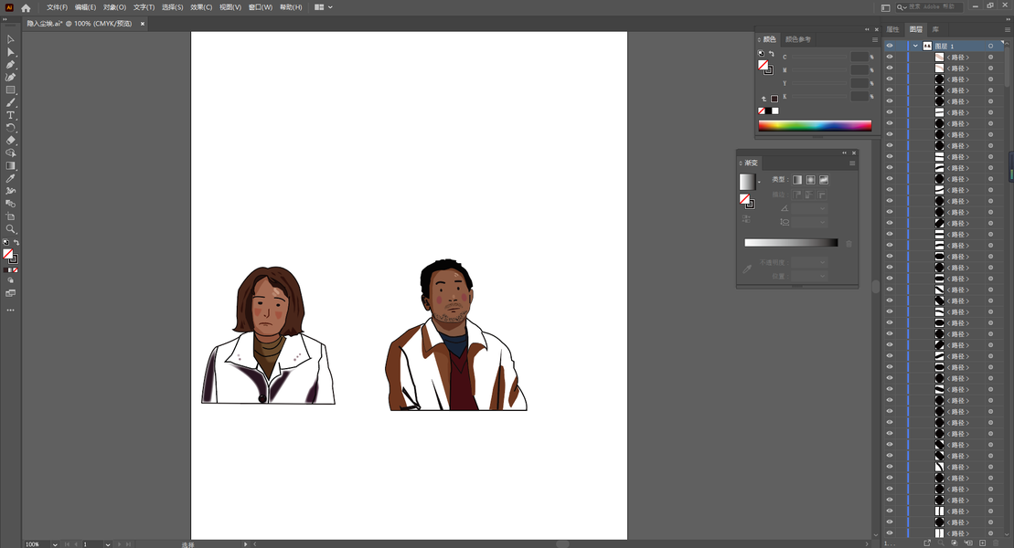This screenshot has height=548, width=1014.
Task: Click Create New Layer in the Layers panel
Action: pyautogui.click(x=982, y=543)
